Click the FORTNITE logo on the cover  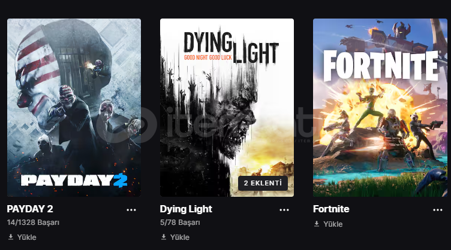(x=381, y=66)
